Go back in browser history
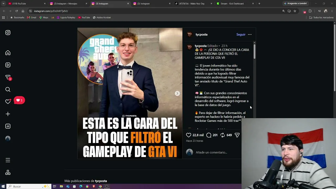This screenshot has height=189, width=336. pyautogui.click(x=4, y=11)
